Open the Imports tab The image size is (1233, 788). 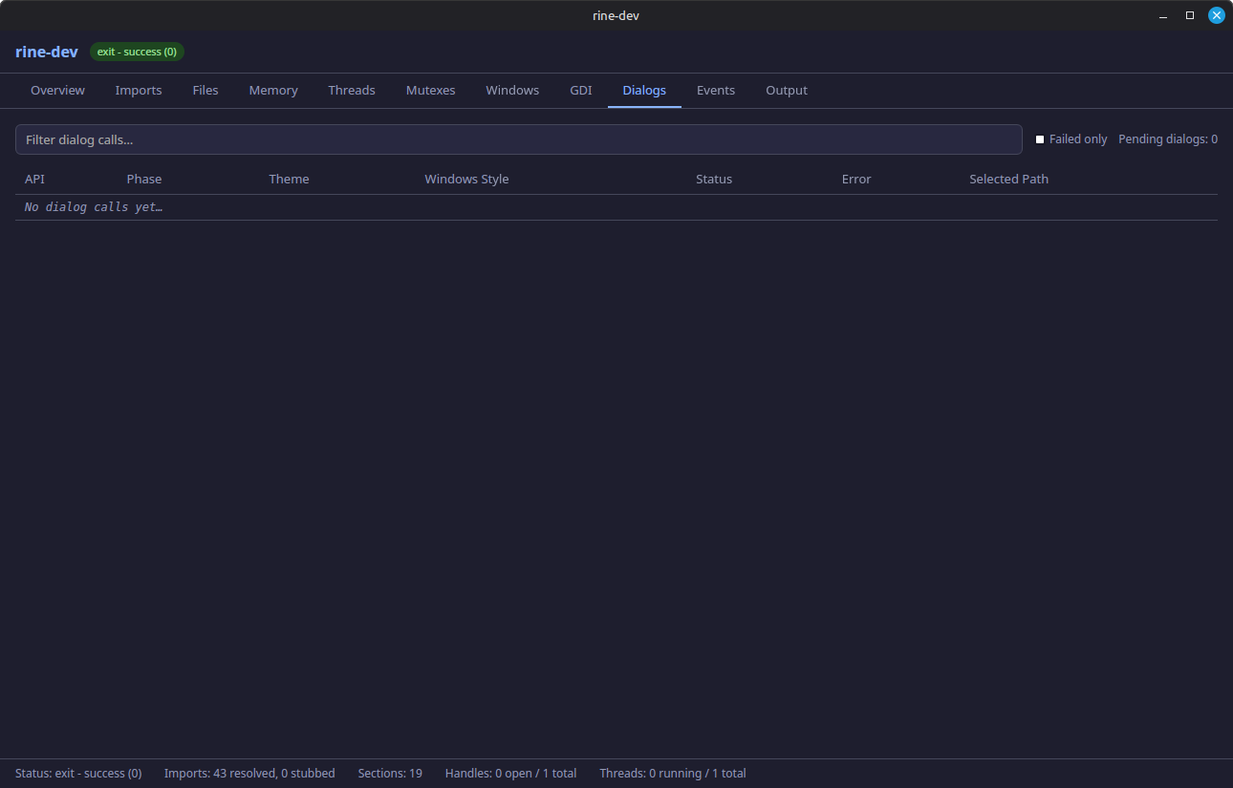coord(139,90)
